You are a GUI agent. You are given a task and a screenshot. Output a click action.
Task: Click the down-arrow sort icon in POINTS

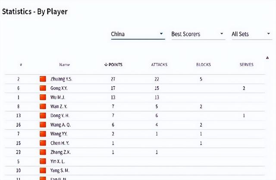106,65
